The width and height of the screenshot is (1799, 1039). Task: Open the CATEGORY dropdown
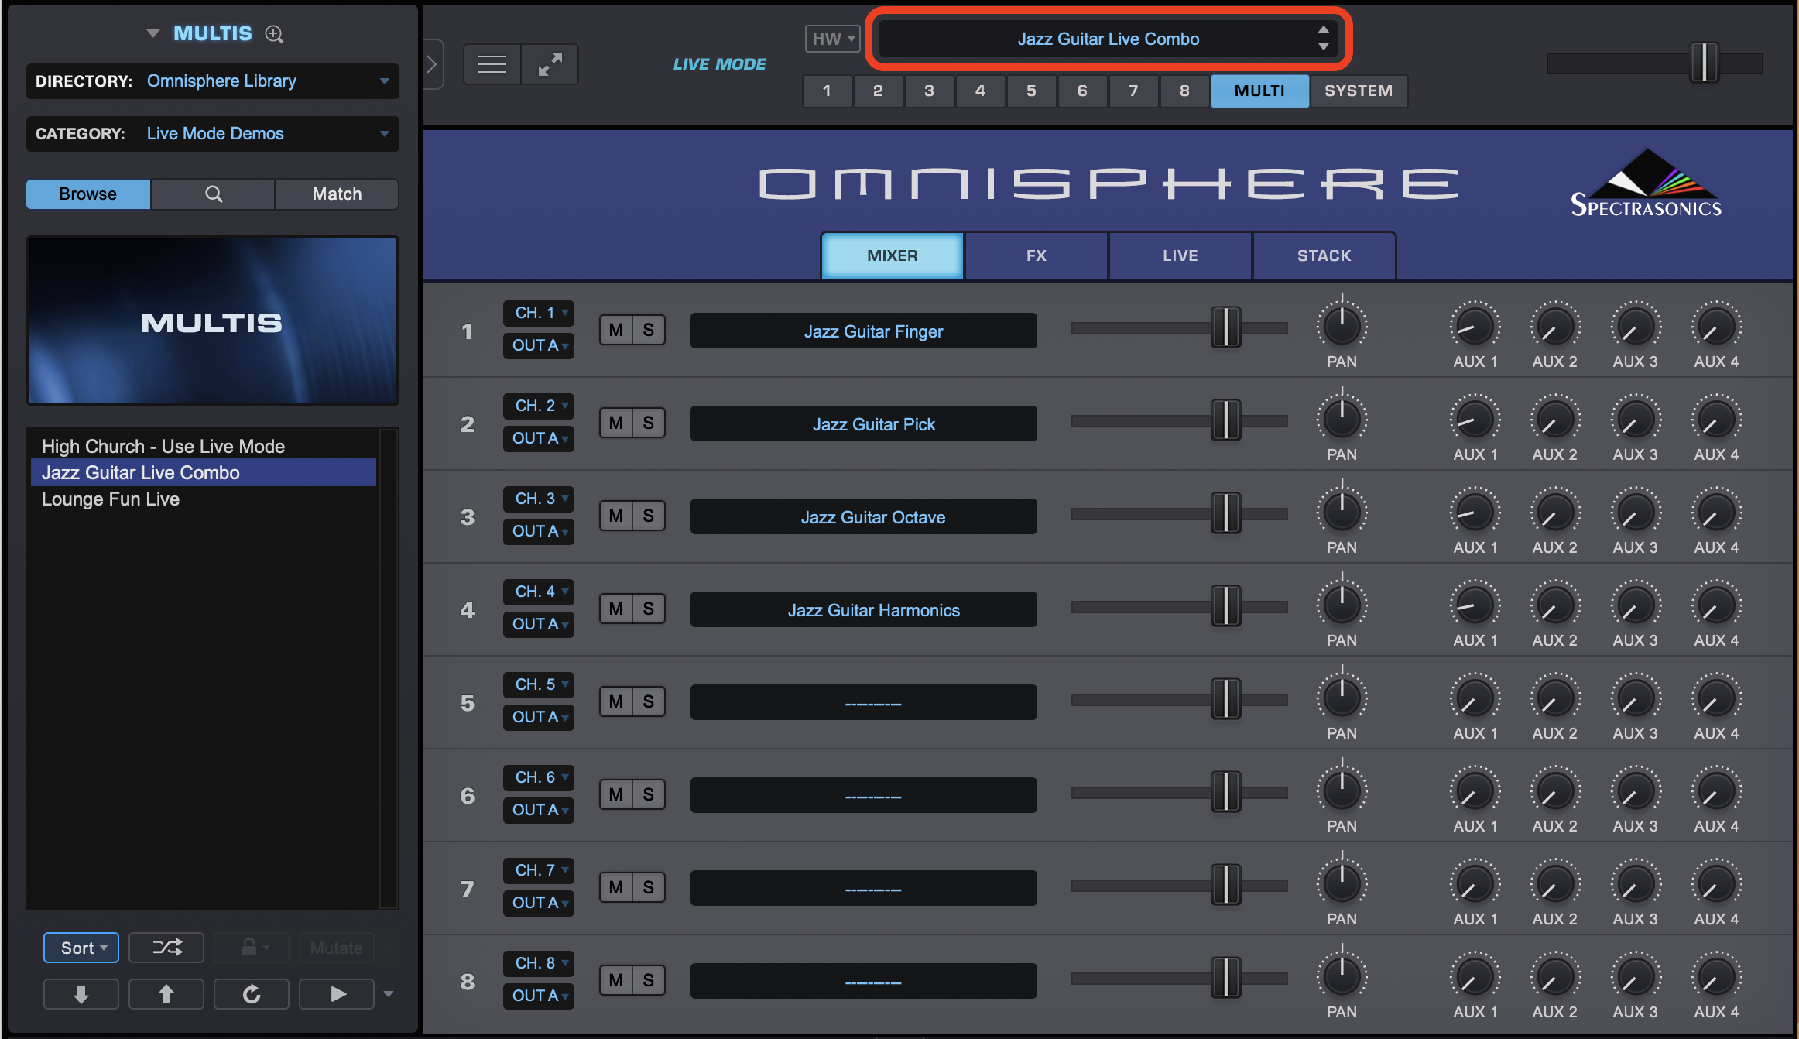213,134
